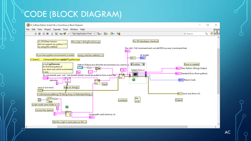Select the Return Code I32 indicator
This screenshot has height=141, width=251.
pos(181,80)
